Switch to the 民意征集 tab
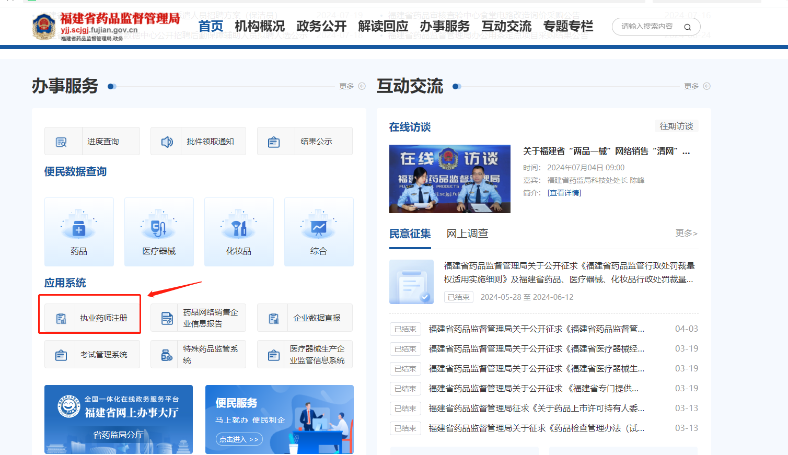 coord(410,234)
